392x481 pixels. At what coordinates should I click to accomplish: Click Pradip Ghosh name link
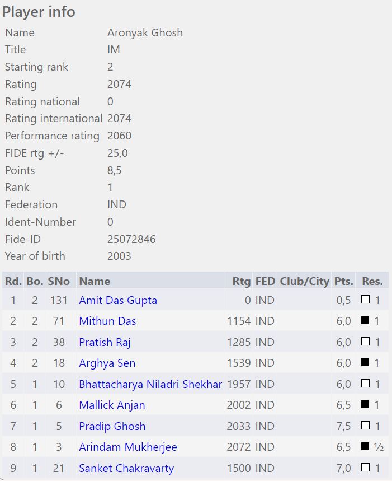coord(112,426)
